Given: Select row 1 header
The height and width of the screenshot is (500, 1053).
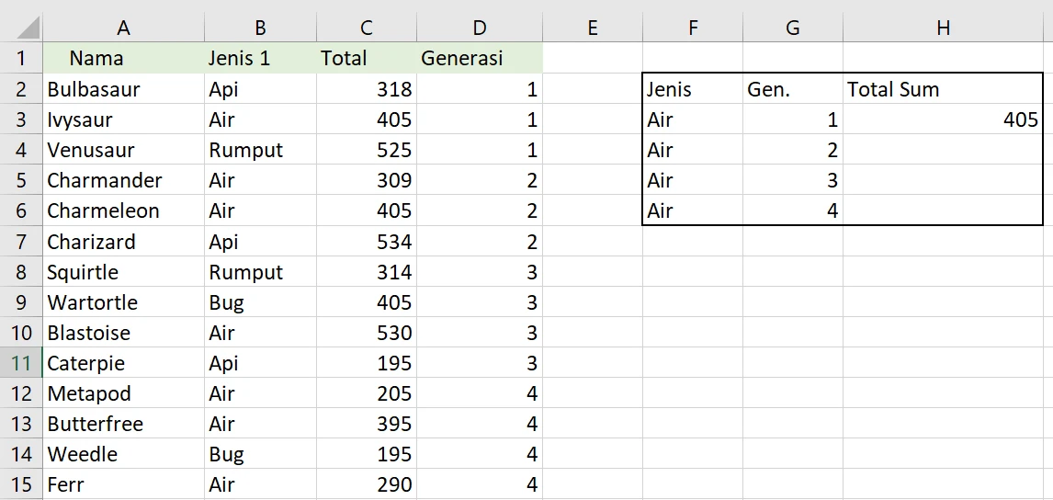Looking at the screenshot, I should 21,58.
